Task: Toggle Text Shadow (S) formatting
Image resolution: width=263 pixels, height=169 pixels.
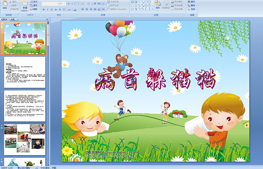Action: coord(60,9)
